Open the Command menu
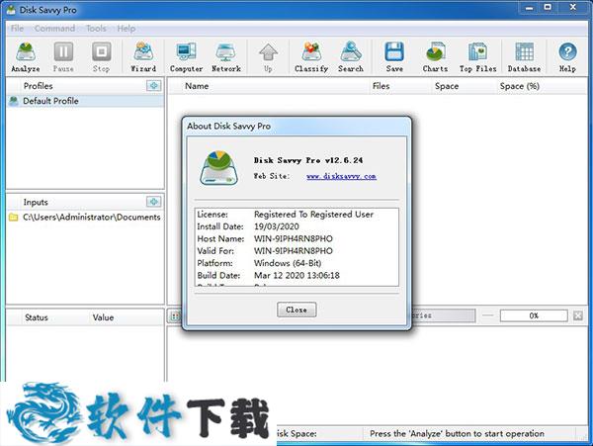This screenshot has width=593, height=446. click(x=54, y=29)
